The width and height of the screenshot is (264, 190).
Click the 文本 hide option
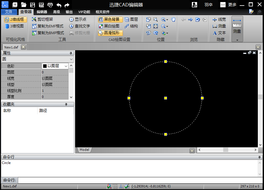click(x=219, y=33)
